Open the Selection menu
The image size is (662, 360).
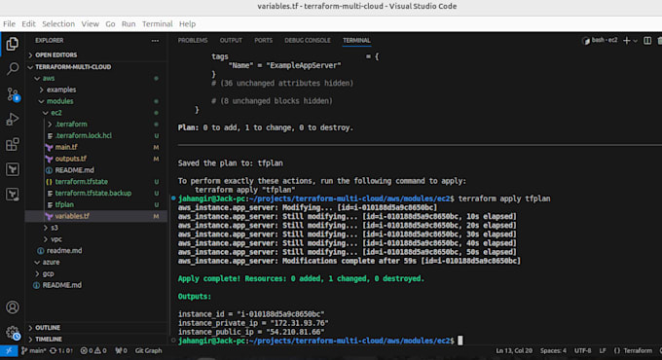tap(58, 24)
